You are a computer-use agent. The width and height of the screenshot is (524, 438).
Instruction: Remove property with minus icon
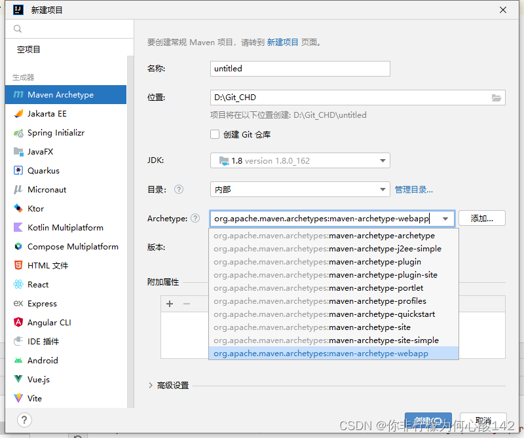tap(187, 304)
